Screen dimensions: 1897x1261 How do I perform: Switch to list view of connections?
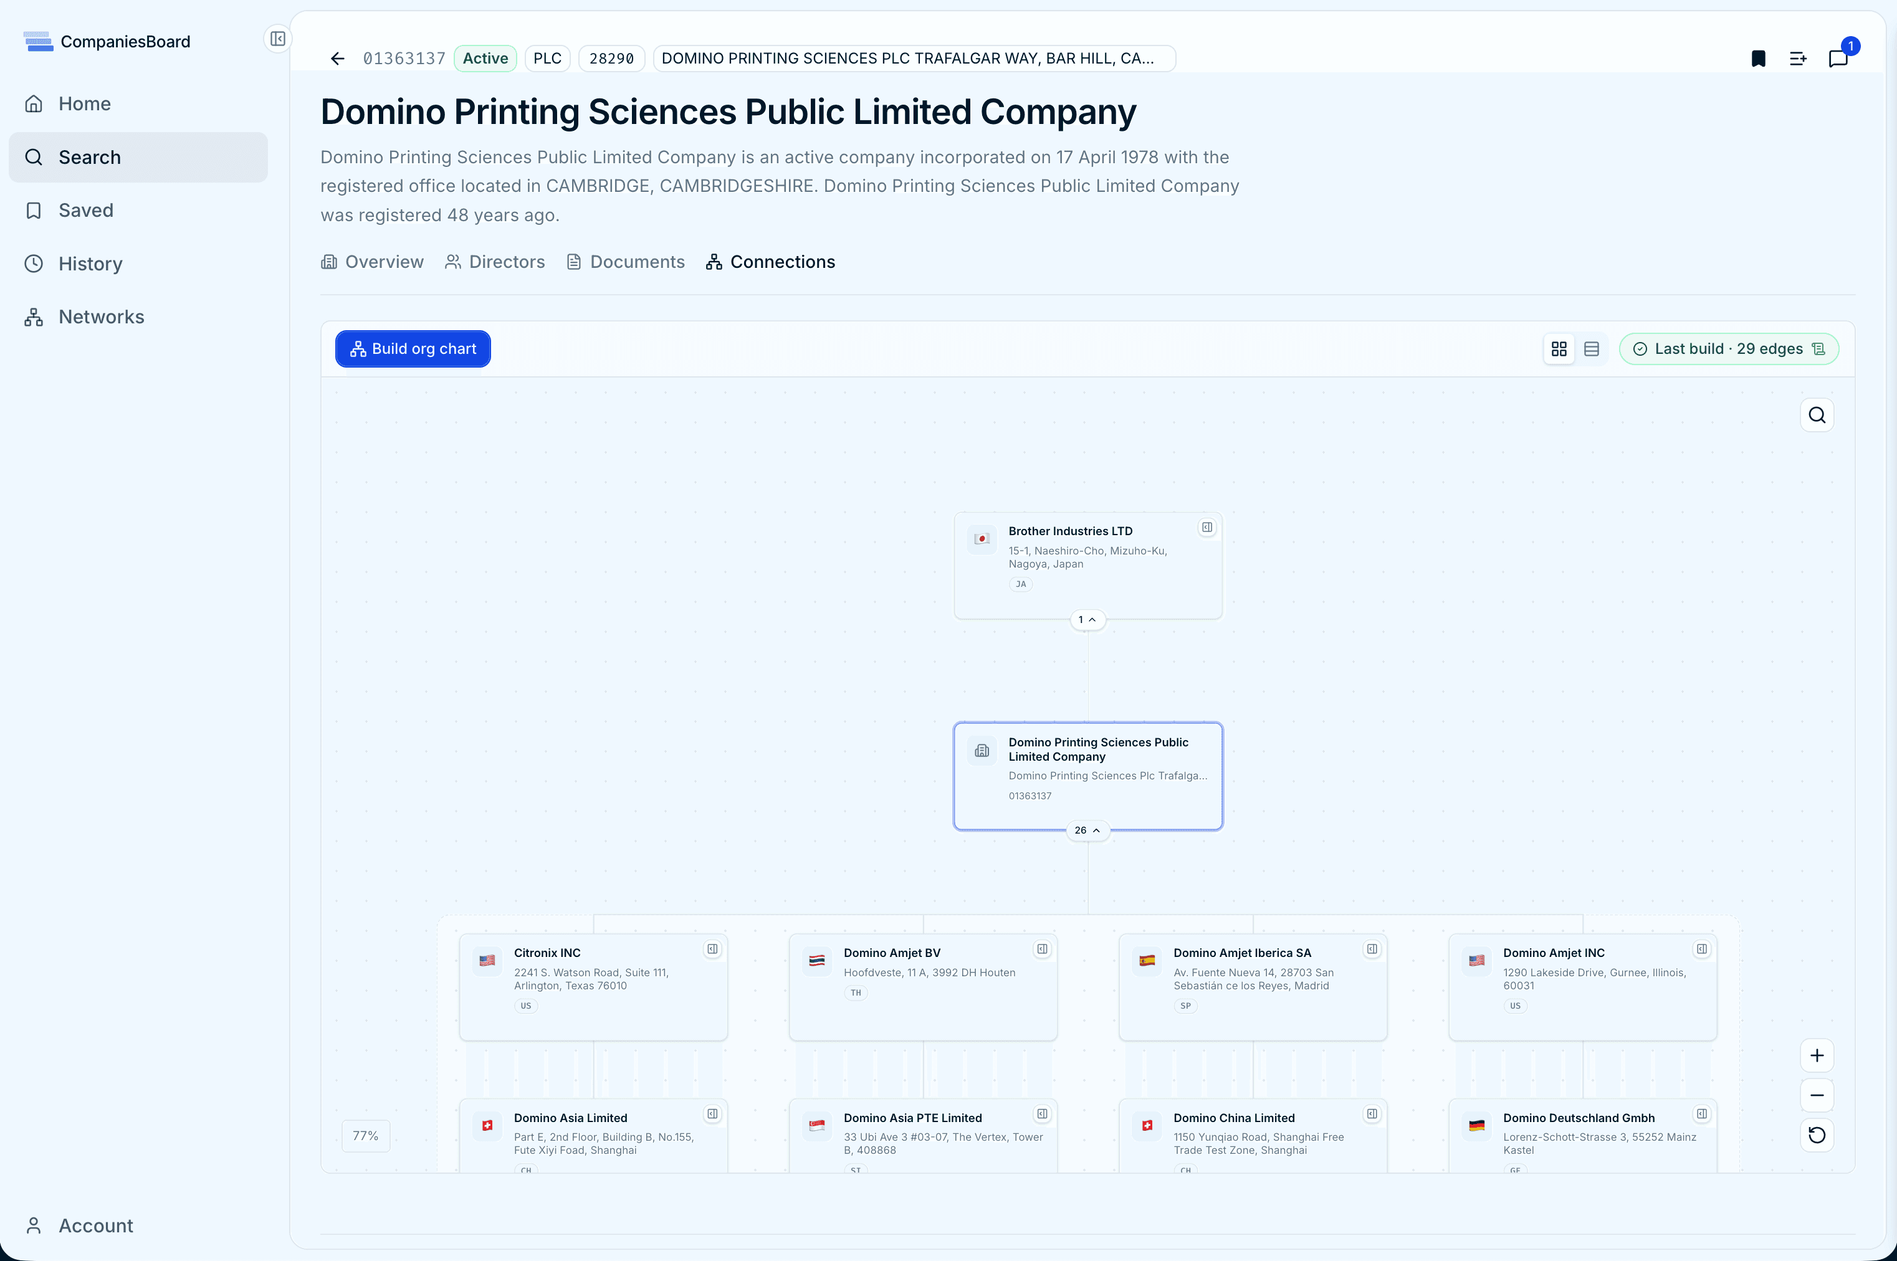(x=1591, y=349)
